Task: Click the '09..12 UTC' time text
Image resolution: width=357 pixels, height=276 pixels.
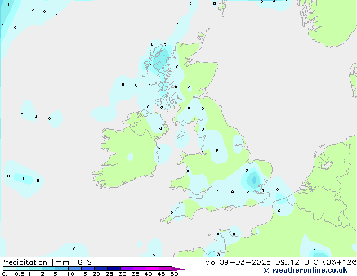Action: pyautogui.click(x=297, y=262)
